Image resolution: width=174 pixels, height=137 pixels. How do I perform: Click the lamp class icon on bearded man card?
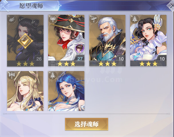click(94, 19)
